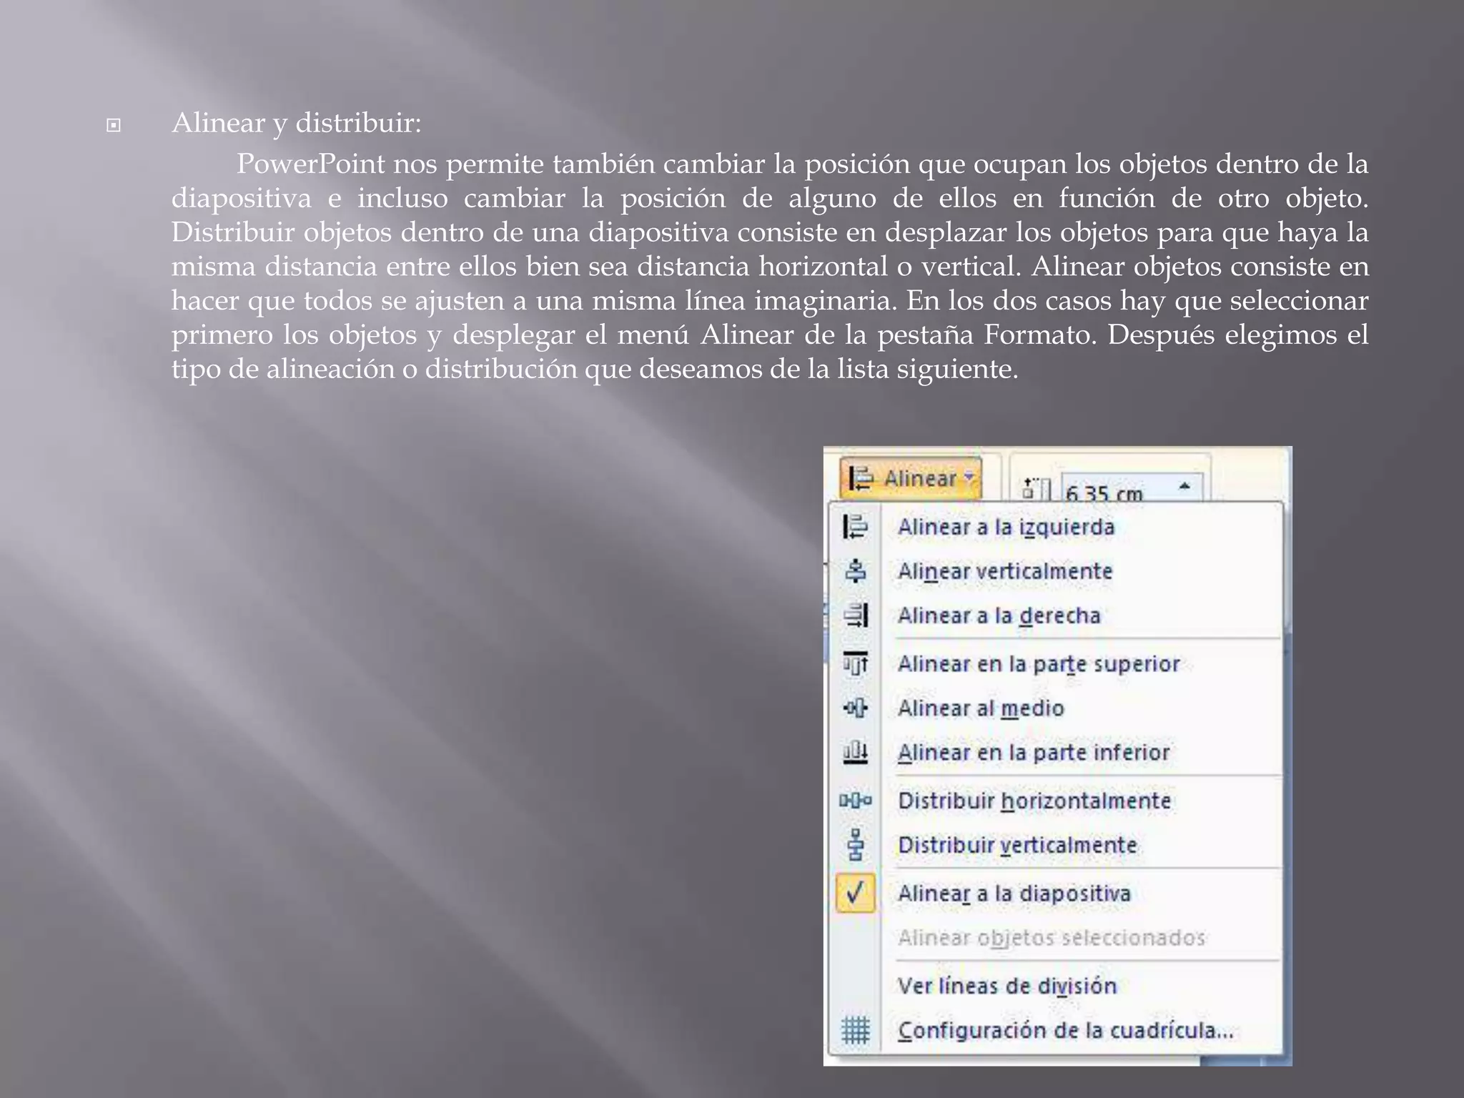1464x1098 pixels.
Task: Click the slide bullet marker before Alinear
Action: (x=113, y=126)
